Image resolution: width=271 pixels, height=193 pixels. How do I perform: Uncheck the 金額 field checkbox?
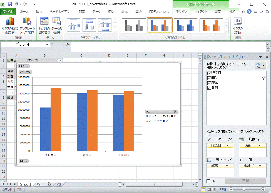[x=209, y=88]
